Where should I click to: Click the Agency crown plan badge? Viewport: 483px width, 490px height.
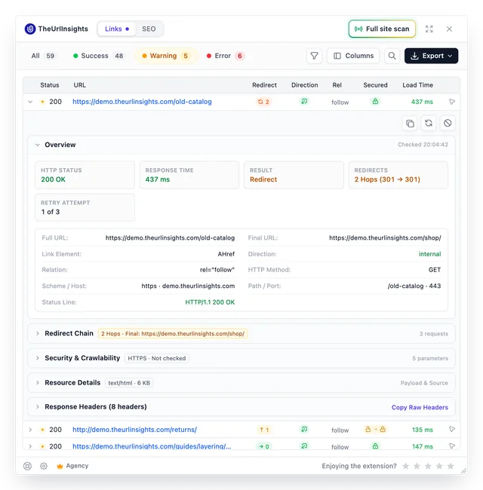point(72,466)
